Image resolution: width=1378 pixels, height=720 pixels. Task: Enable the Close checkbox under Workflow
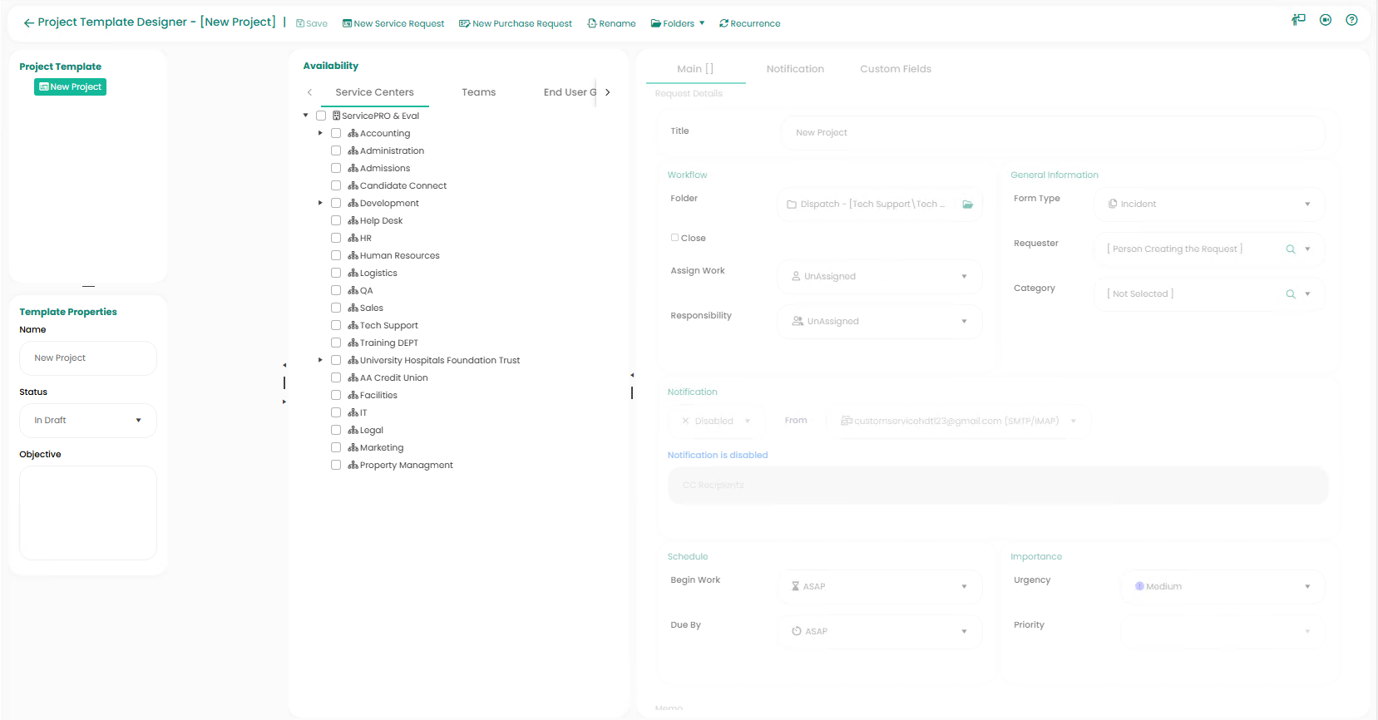[x=675, y=238]
